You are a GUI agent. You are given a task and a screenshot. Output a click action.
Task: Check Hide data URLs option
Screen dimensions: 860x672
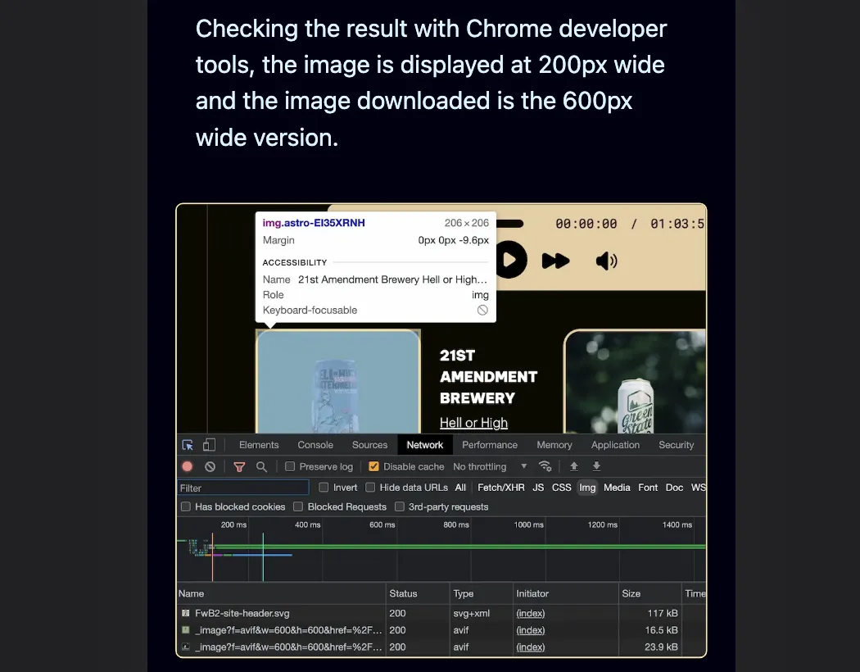point(370,487)
